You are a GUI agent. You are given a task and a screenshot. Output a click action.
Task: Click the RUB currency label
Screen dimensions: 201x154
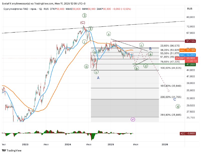(x=190, y=9)
